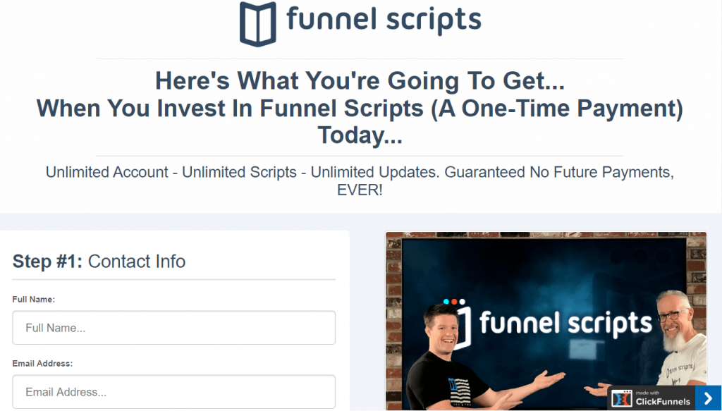Click the 'EVER!' text line
Image resolution: width=722 pixels, height=411 pixels.
[360, 190]
